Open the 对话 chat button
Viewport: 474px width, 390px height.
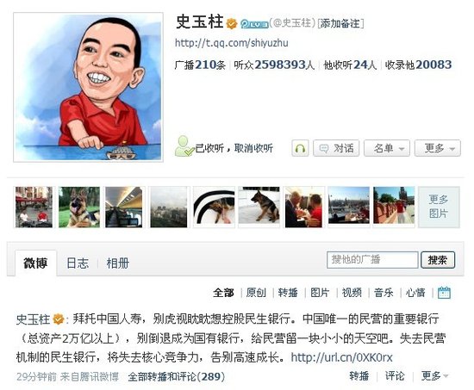click(336, 148)
